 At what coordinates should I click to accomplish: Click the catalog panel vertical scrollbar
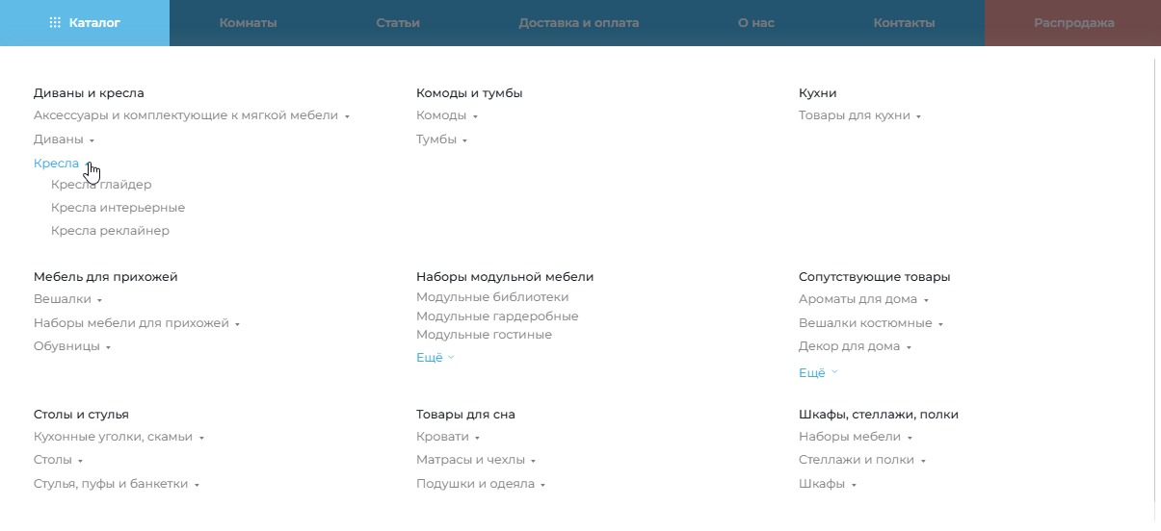pyautogui.click(x=1153, y=289)
